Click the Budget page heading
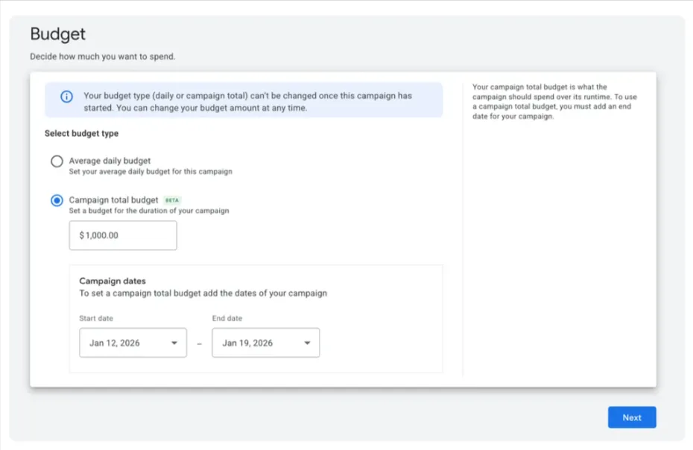Screen dimensions: 693x450 pyautogui.click(x=58, y=34)
